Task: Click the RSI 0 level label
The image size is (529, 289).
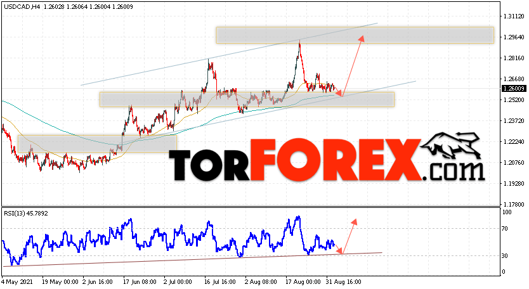Action: [x=504, y=271]
